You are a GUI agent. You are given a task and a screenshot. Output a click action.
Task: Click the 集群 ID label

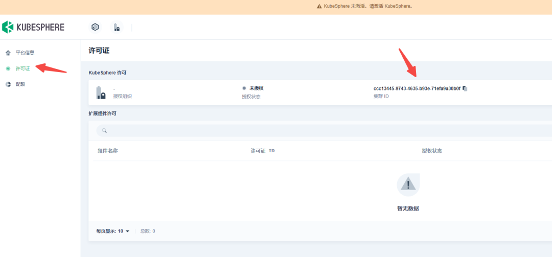[381, 96]
